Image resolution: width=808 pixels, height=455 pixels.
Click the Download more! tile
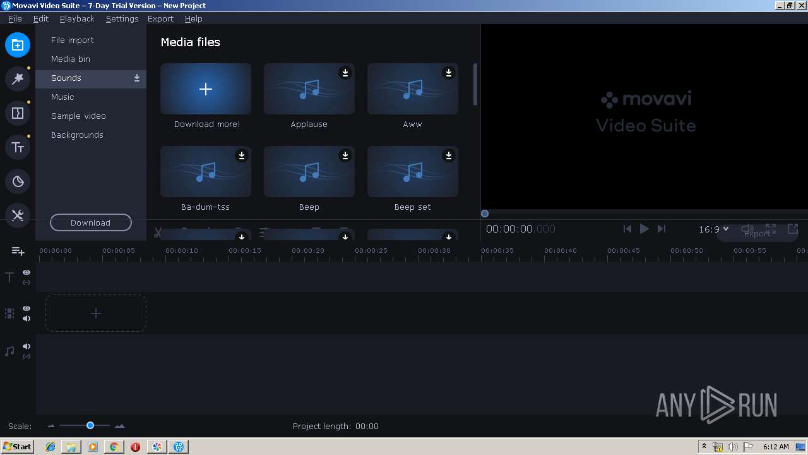(x=206, y=89)
